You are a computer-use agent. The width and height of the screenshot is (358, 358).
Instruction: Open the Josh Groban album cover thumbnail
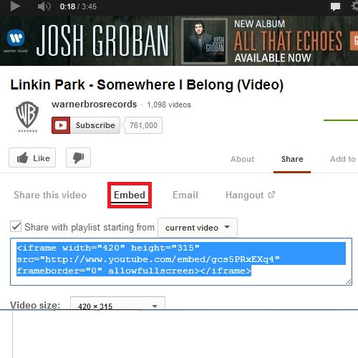[204, 41]
